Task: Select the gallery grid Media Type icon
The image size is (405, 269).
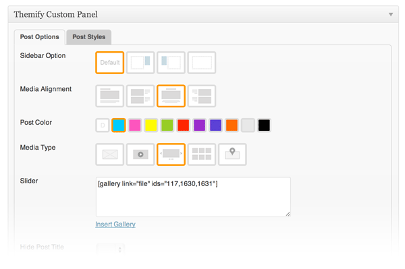Action: (202, 154)
